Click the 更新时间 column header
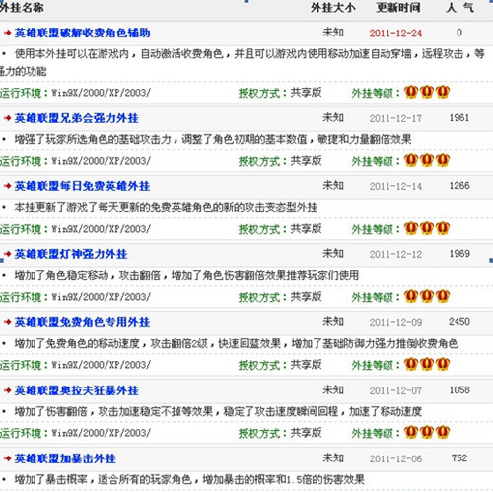This screenshot has width=493, height=492. 398,7
